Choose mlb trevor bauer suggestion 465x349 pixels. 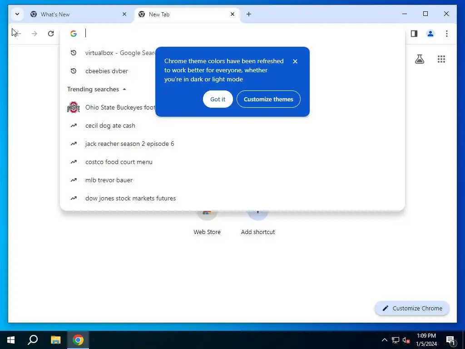(x=232, y=180)
